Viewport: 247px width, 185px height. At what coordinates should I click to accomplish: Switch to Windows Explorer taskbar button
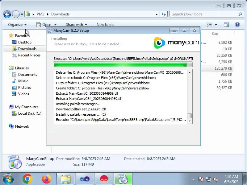click(x=66, y=179)
